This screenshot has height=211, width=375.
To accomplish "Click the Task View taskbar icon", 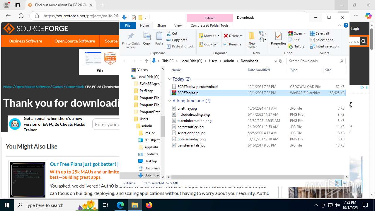I will pos(106,205).
